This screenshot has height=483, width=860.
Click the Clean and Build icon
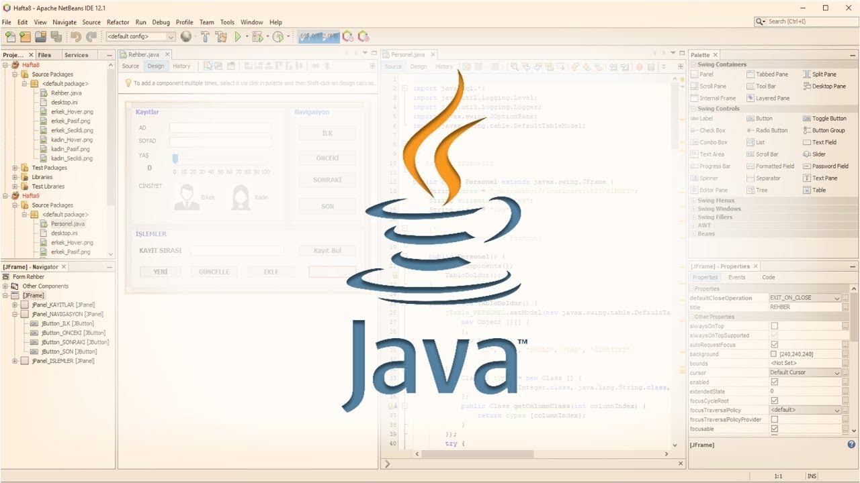tap(221, 37)
